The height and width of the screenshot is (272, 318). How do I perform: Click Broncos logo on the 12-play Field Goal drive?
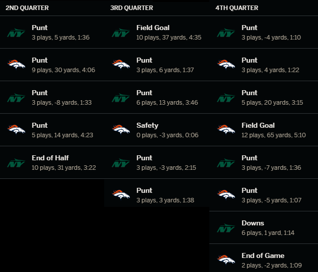point(226,130)
